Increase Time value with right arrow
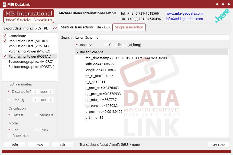 click(x=51, y=100)
